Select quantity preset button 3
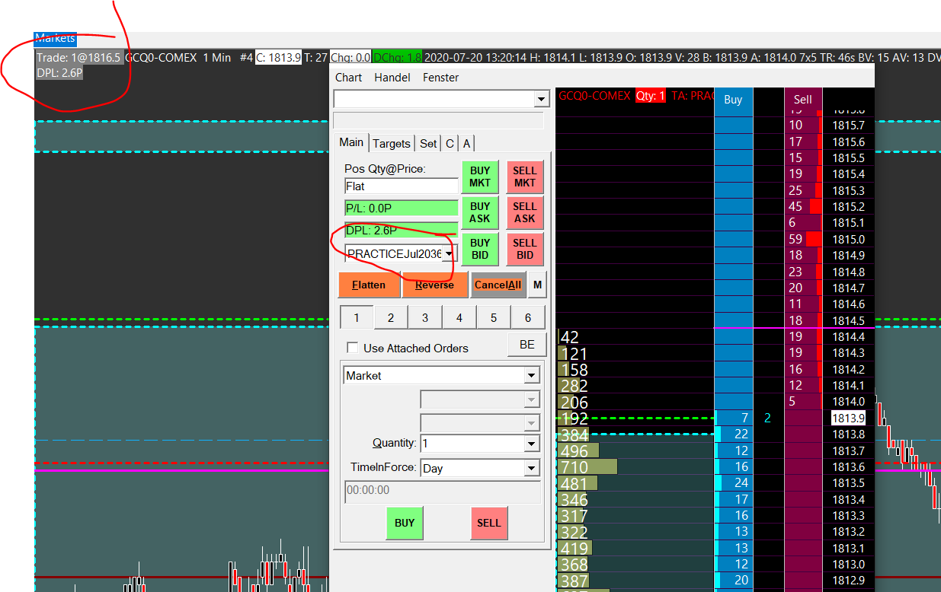Screen dimensions: 941x592 pyautogui.click(x=424, y=318)
